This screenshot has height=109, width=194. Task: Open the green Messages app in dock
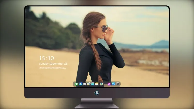click(77, 84)
